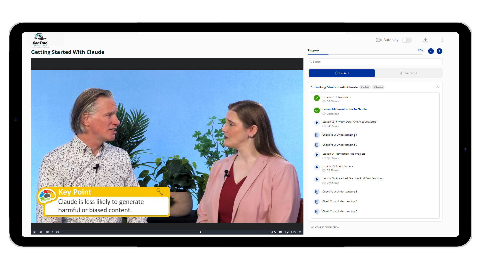This screenshot has width=482, height=271.
Task: Click the play icon beside Lesson 04
Action: 317,155
